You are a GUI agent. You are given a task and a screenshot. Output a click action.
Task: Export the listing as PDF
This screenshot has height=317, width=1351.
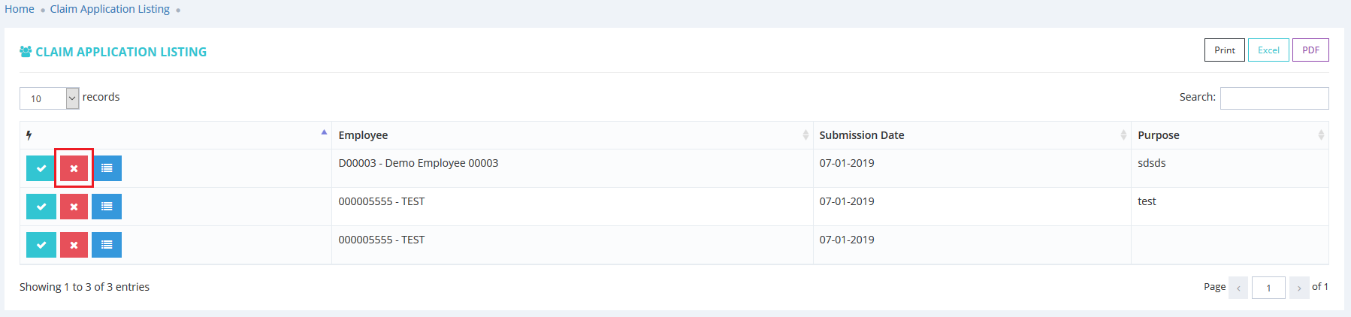pyautogui.click(x=1310, y=50)
